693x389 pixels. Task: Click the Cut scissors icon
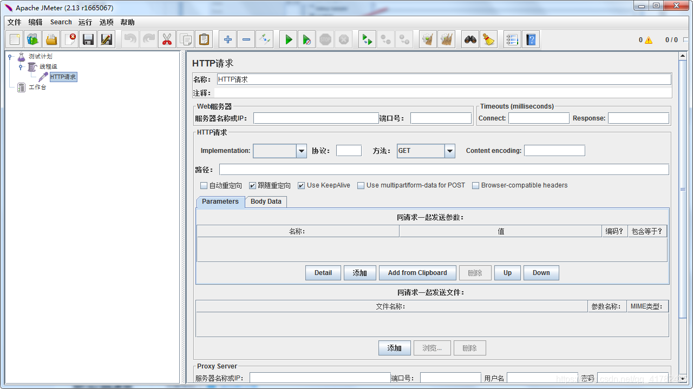[167, 39]
